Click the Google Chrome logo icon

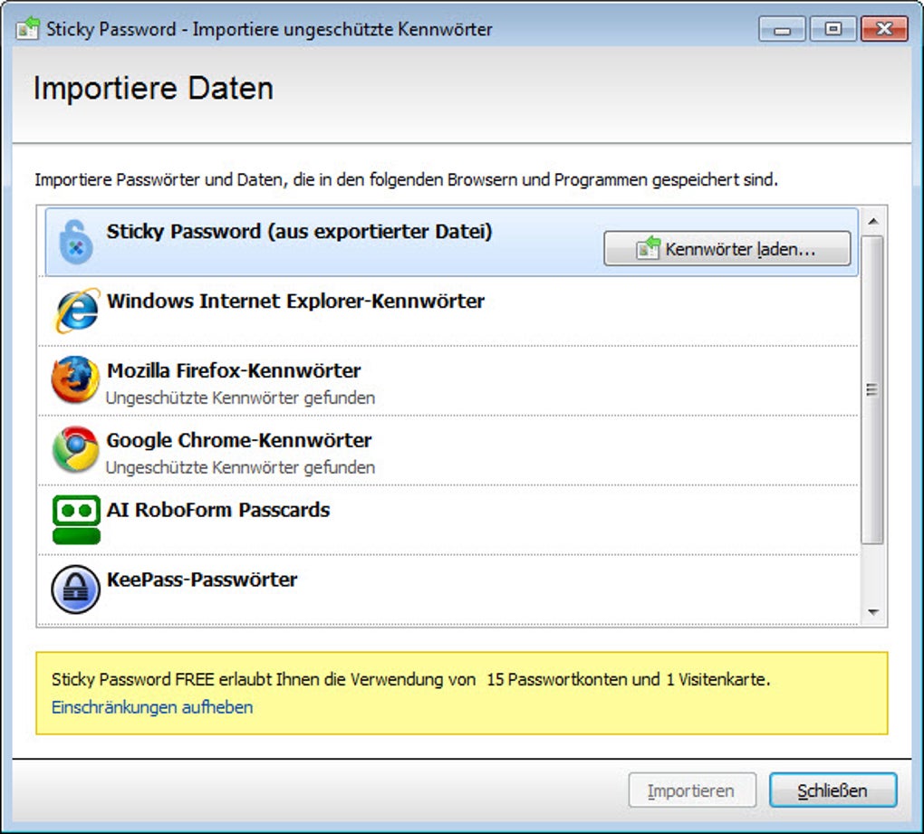75,449
